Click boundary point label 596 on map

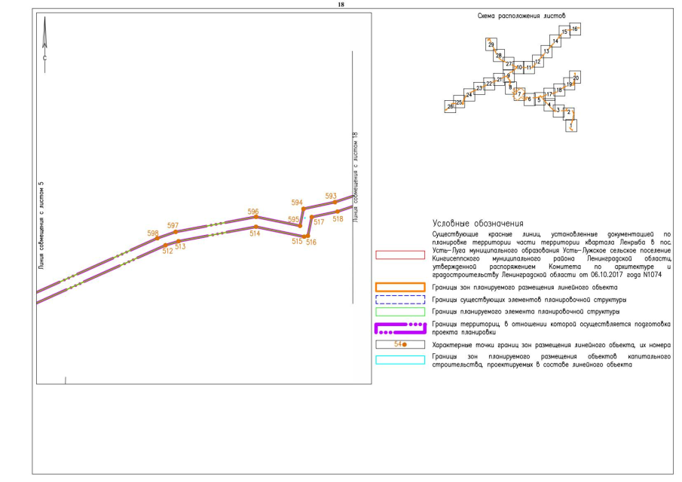coord(253,212)
